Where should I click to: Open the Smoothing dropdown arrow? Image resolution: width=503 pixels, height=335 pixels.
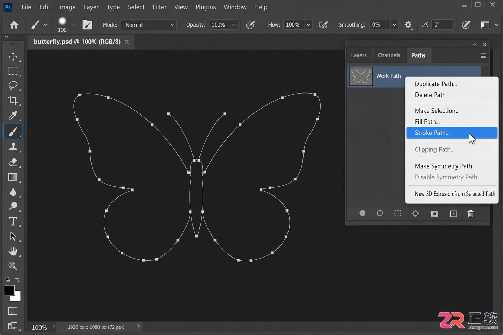click(x=394, y=25)
